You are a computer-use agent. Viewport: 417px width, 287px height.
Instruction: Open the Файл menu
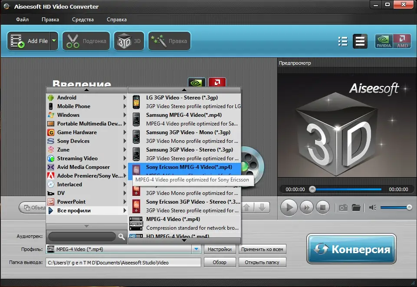coord(22,20)
